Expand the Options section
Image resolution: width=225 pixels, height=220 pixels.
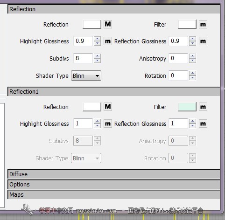[x=114, y=185]
